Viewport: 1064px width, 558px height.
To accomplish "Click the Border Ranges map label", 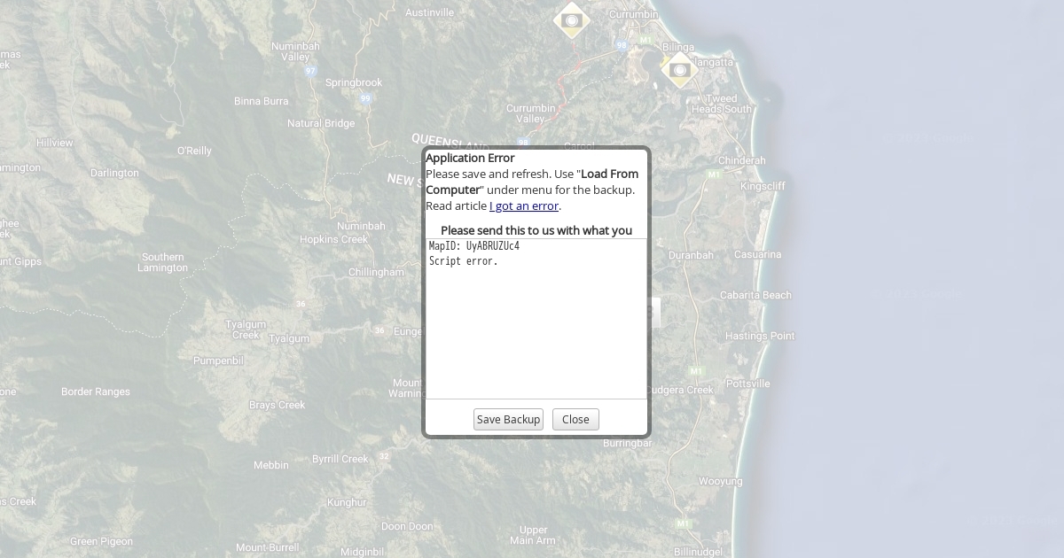I will click(96, 391).
